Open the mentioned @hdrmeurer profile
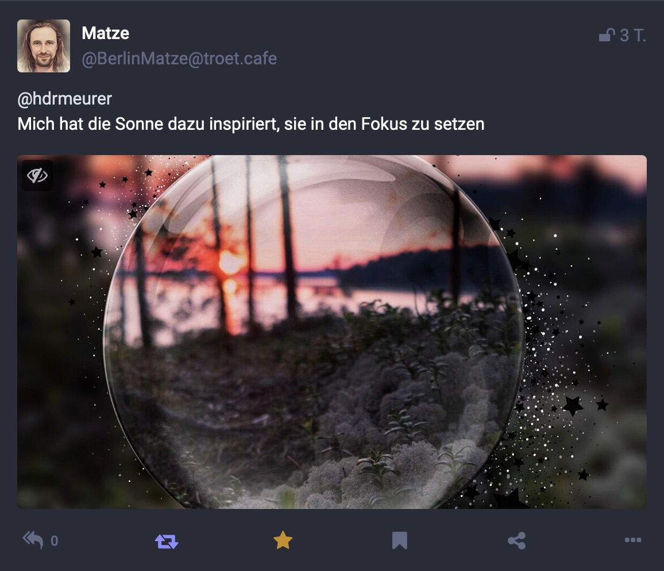 [65, 99]
